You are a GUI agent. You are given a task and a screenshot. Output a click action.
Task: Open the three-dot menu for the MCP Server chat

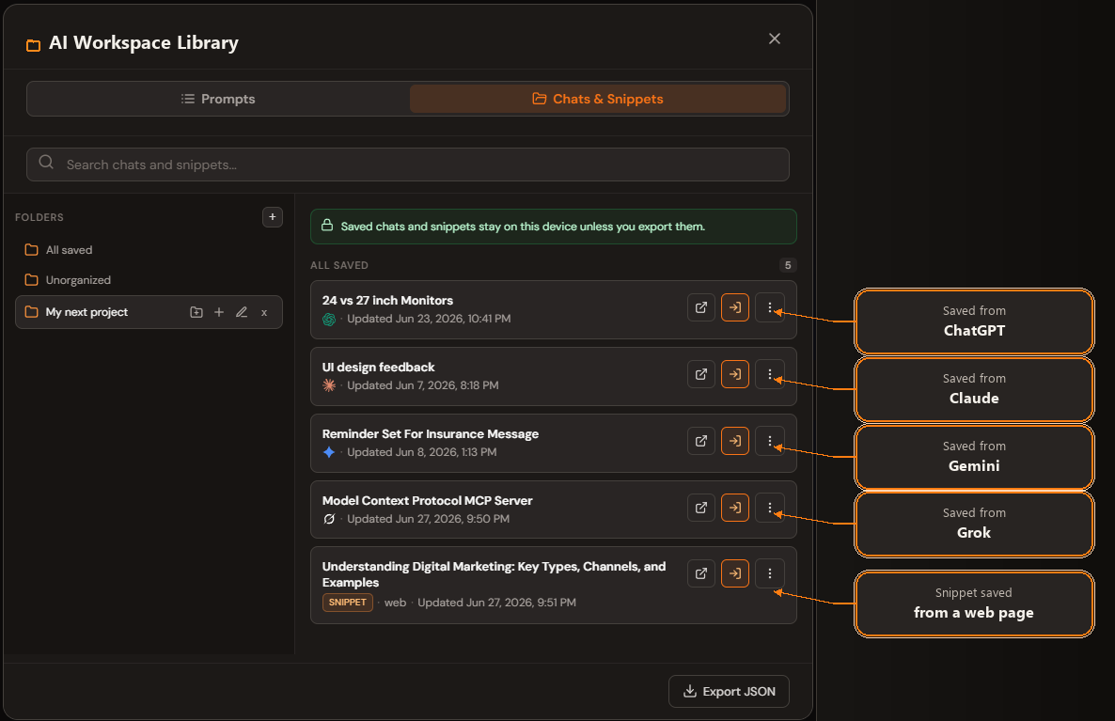coord(769,508)
